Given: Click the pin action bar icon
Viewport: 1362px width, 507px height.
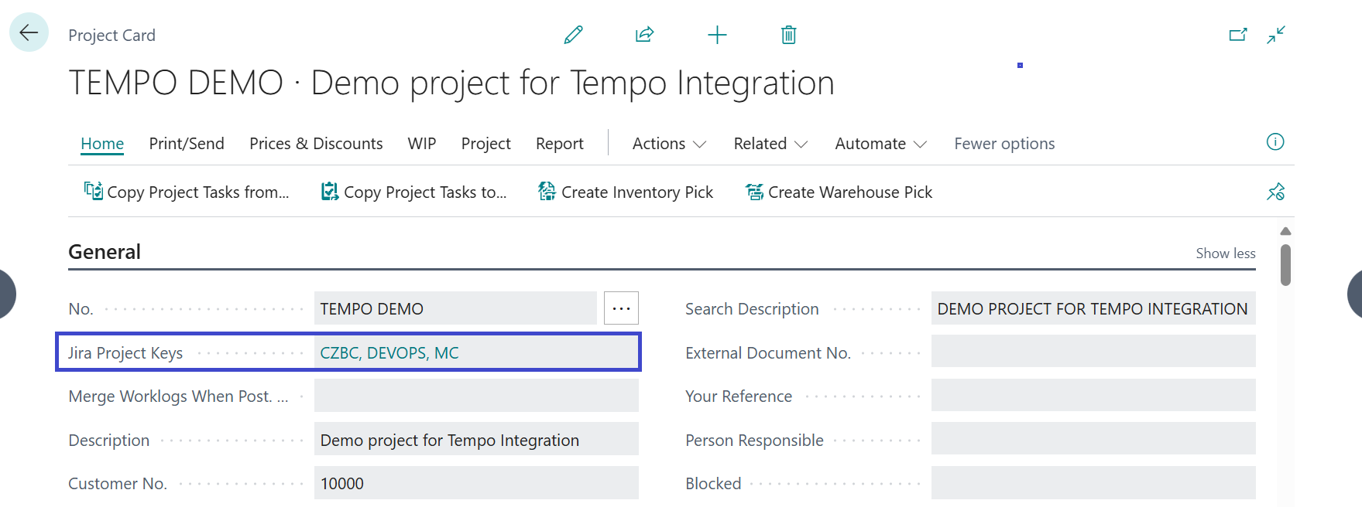Looking at the screenshot, I should [x=1275, y=192].
